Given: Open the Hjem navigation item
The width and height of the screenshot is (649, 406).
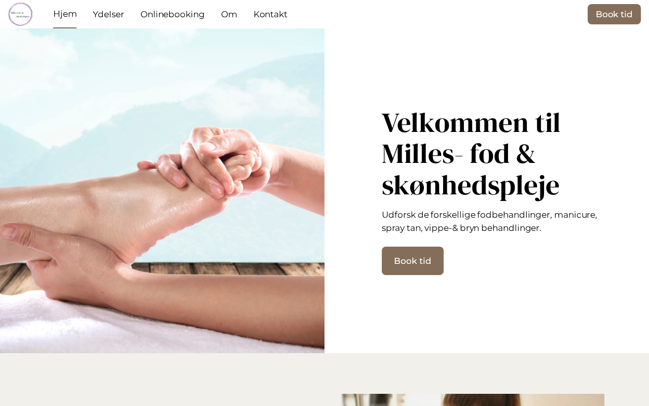Looking at the screenshot, I should 65,14.
